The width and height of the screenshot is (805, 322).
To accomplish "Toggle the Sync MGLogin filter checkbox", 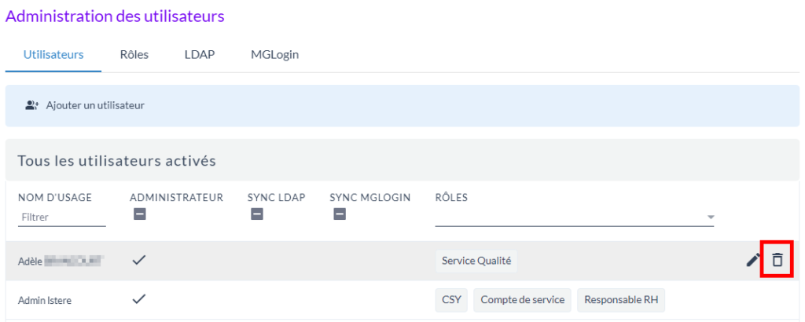I will 340,214.
